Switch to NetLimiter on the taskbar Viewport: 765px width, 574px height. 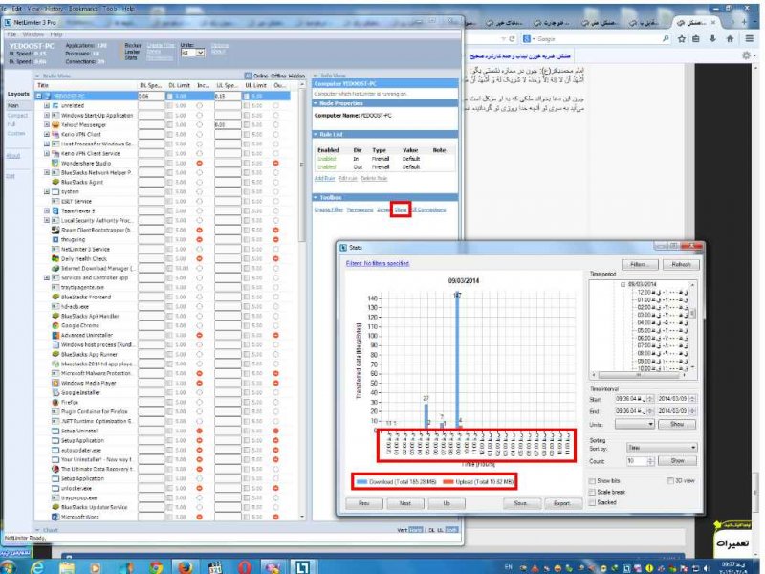(x=302, y=567)
